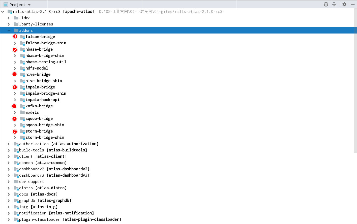Expand the hbase-bridge-shim module

pos(15,56)
